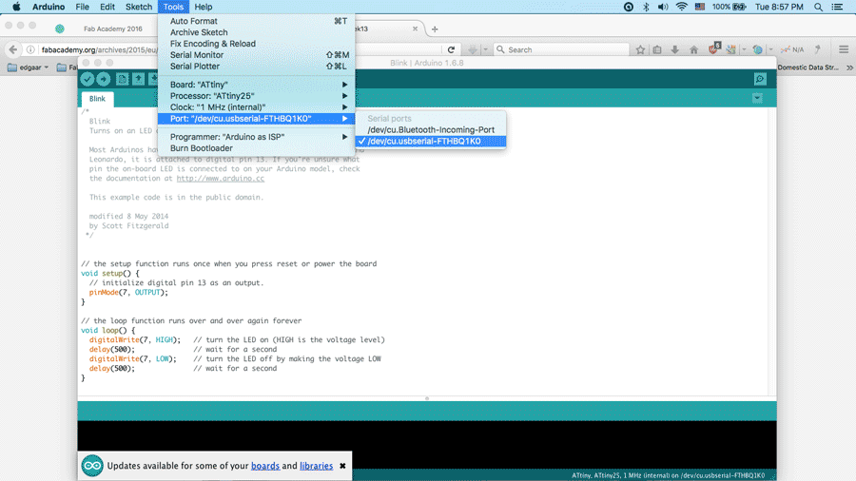Click the N/A stats extension icon

click(x=792, y=49)
